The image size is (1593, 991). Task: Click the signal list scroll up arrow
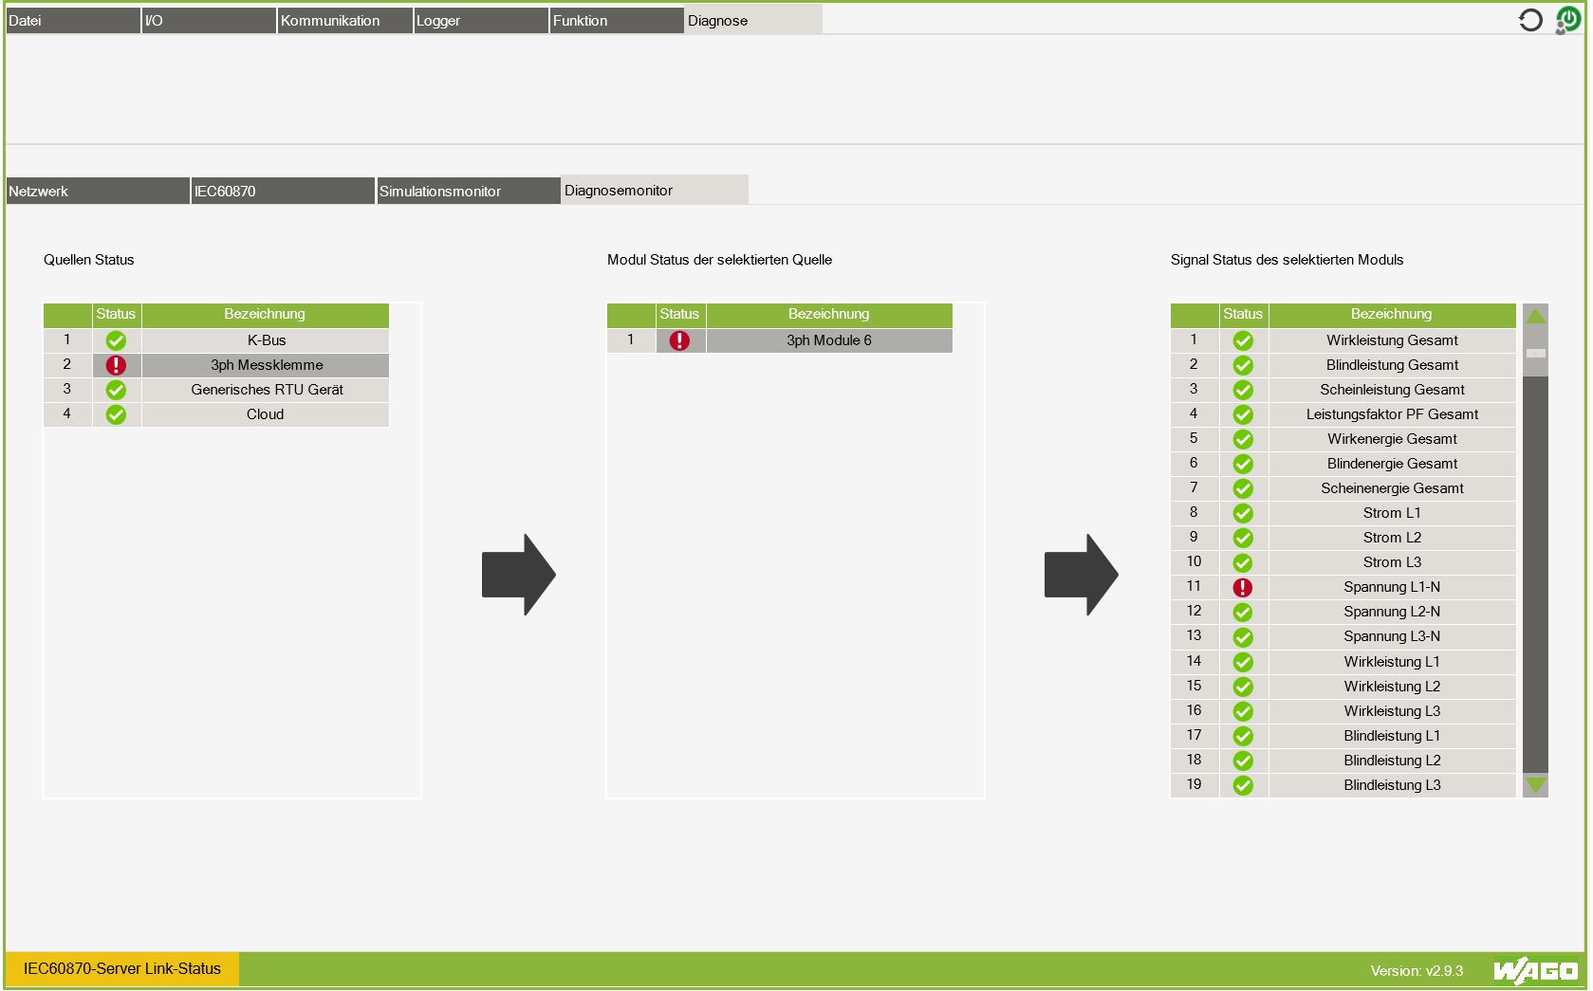(x=1536, y=316)
